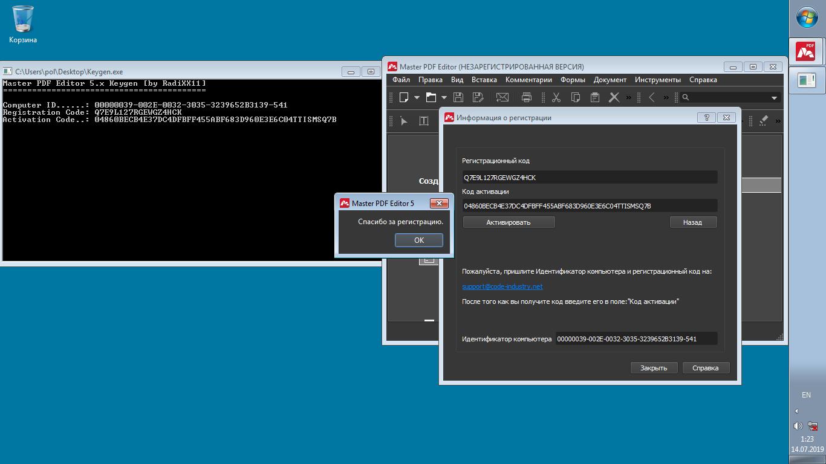Open the Справка menu in the menu bar
The width and height of the screenshot is (826, 464).
703,80
